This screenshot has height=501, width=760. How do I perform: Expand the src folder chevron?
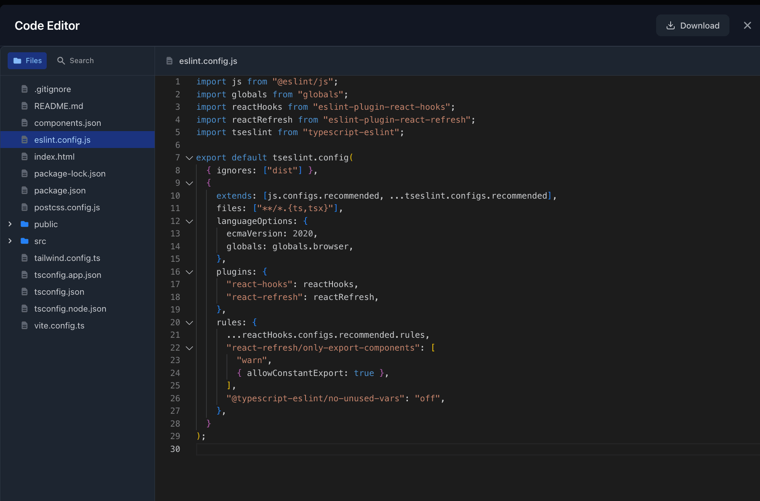coord(10,241)
